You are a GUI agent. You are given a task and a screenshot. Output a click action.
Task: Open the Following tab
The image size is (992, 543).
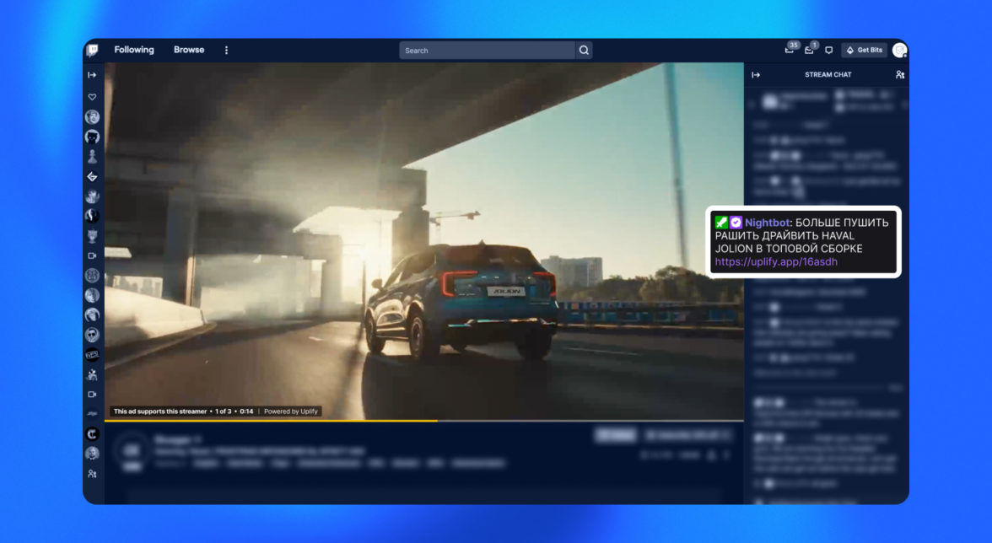click(134, 50)
